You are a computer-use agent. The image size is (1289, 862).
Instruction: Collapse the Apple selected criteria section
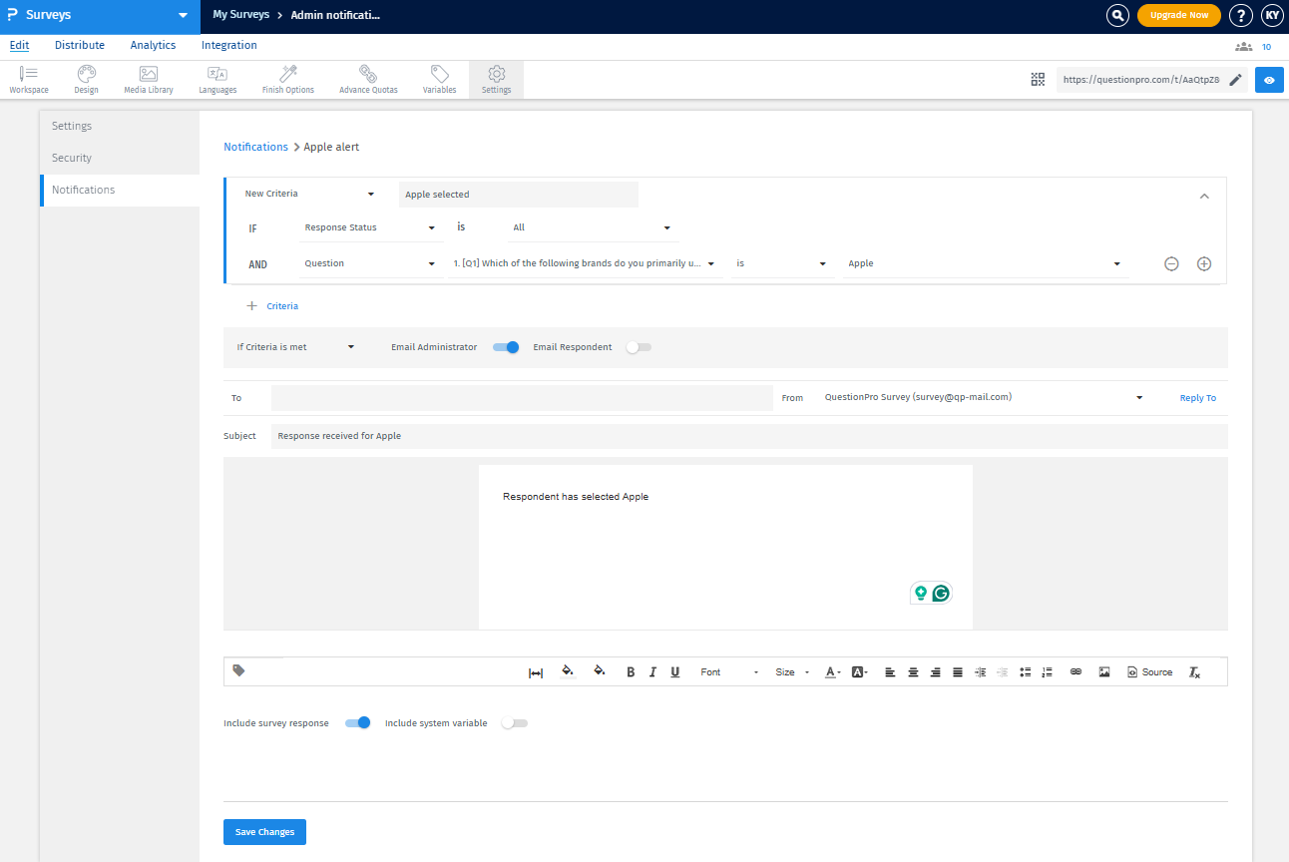pos(1204,196)
